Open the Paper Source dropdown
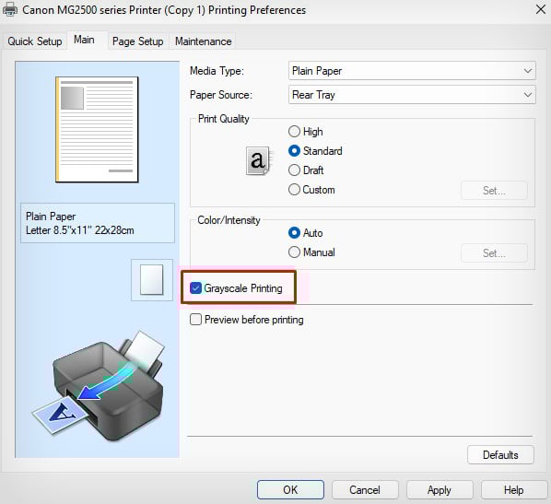The image size is (551, 504). point(412,95)
